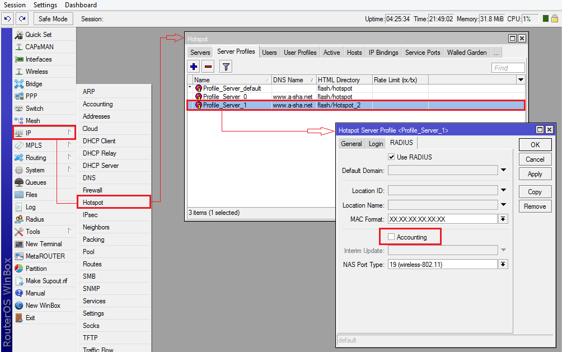Expand the NAS Port Type dropdown
The height and width of the screenshot is (352, 562).
(503, 264)
